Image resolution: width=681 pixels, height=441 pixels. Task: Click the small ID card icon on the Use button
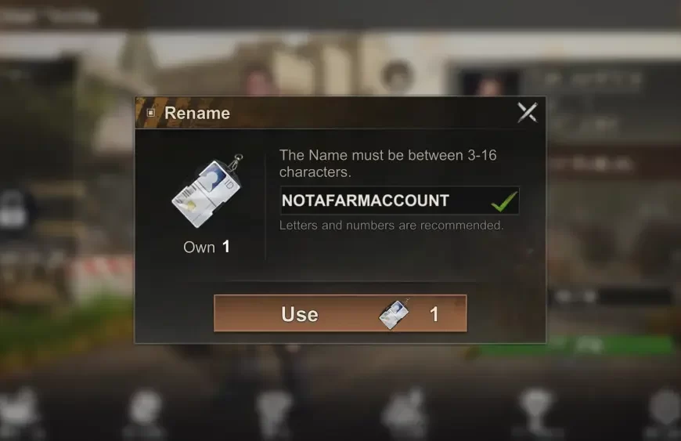pyautogui.click(x=394, y=313)
